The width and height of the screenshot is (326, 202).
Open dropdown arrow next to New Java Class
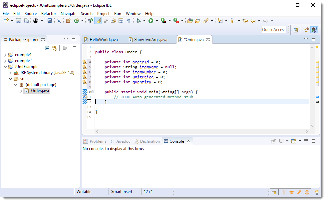click(x=82, y=21)
